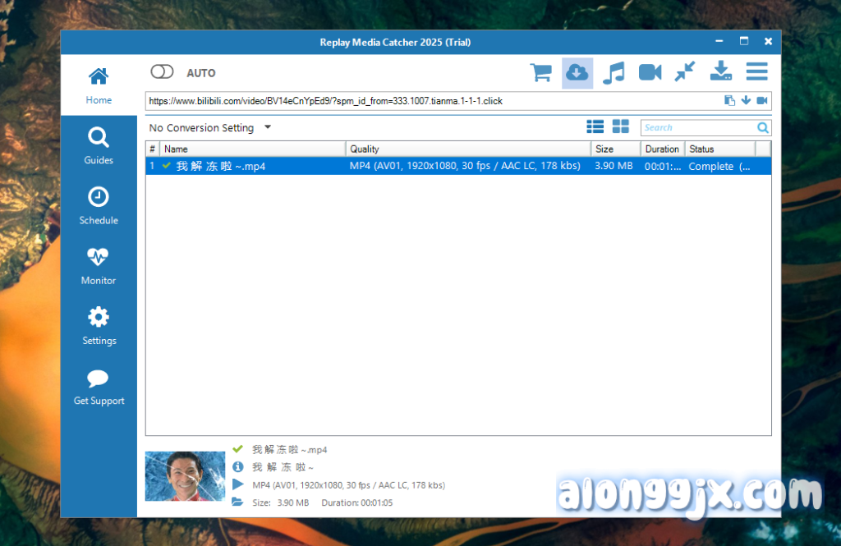The height and width of the screenshot is (546, 841).
Task: Switch to grid thumbnail view
Action: coord(621,127)
